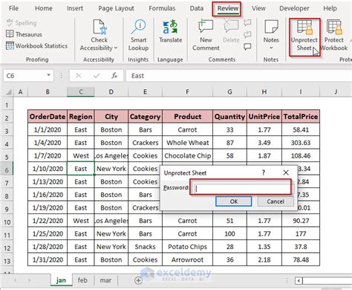Click the previous sheet navigation arrow
This screenshot has width=352, height=290.
click(16, 280)
